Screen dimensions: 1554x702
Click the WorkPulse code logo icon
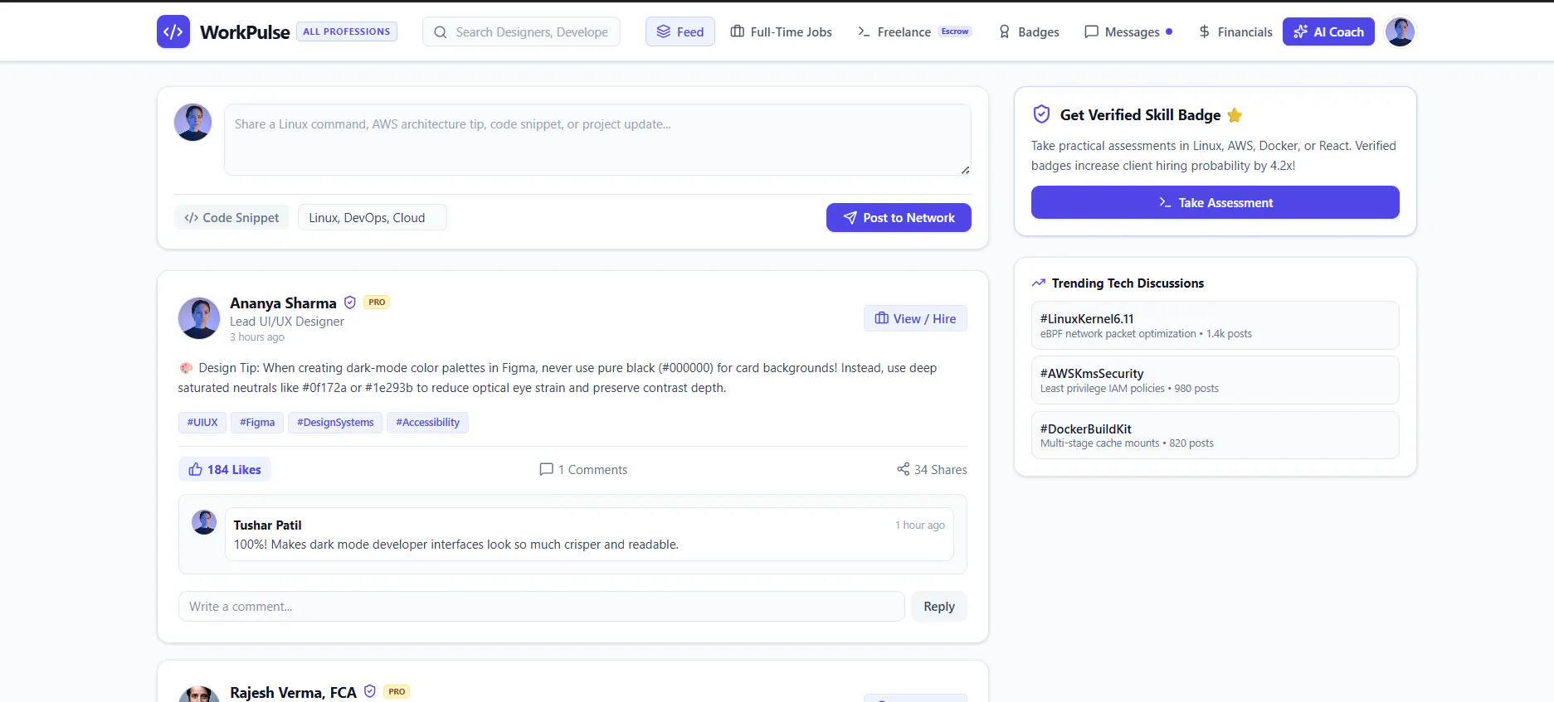173,31
